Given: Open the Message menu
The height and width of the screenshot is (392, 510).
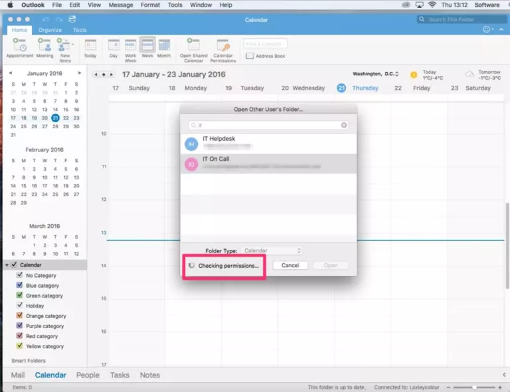Looking at the screenshot, I should [x=121, y=5].
